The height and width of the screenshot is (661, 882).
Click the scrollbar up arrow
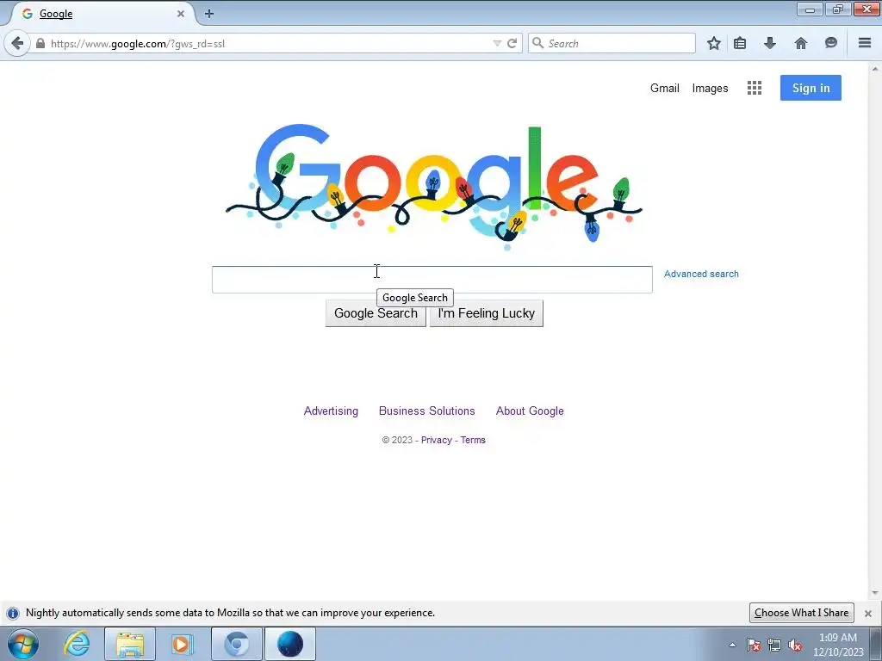click(875, 69)
